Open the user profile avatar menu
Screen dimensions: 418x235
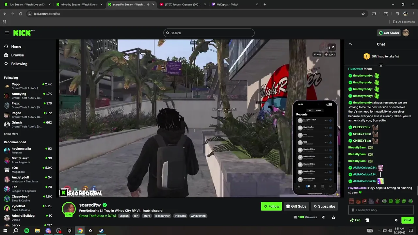[x=406, y=33]
